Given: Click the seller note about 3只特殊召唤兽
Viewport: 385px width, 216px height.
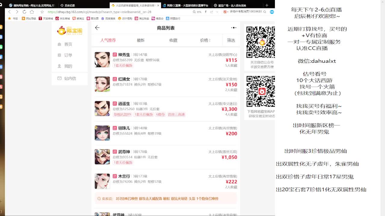Looking at the screenshot, I should (x=165, y=199).
